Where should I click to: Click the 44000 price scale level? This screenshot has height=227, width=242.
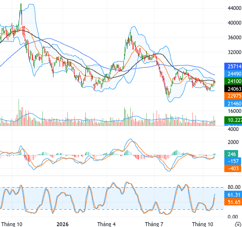point(234,8)
